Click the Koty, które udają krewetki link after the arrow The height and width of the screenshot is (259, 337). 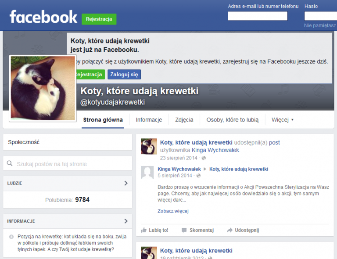(239, 169)
